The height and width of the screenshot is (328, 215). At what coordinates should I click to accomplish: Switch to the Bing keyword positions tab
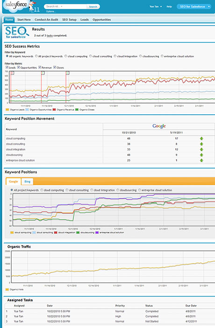pos(28,181)
